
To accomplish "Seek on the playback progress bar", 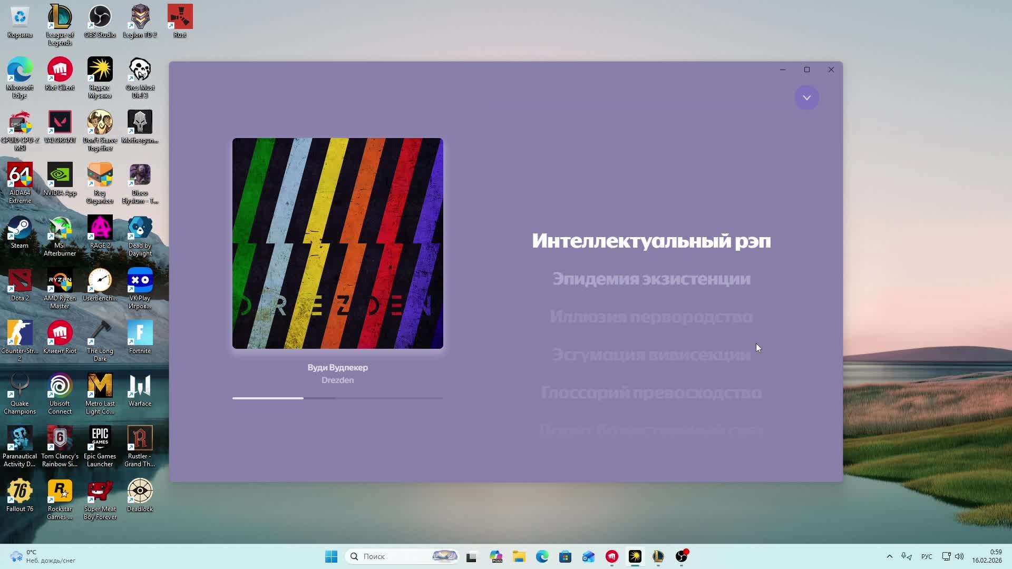I will [x=338, y=398].
